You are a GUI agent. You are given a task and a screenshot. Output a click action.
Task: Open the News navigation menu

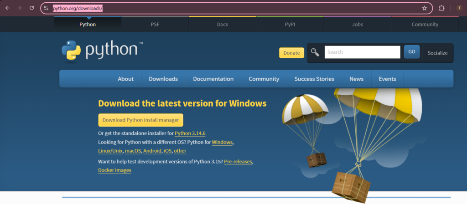coord(357,79)
